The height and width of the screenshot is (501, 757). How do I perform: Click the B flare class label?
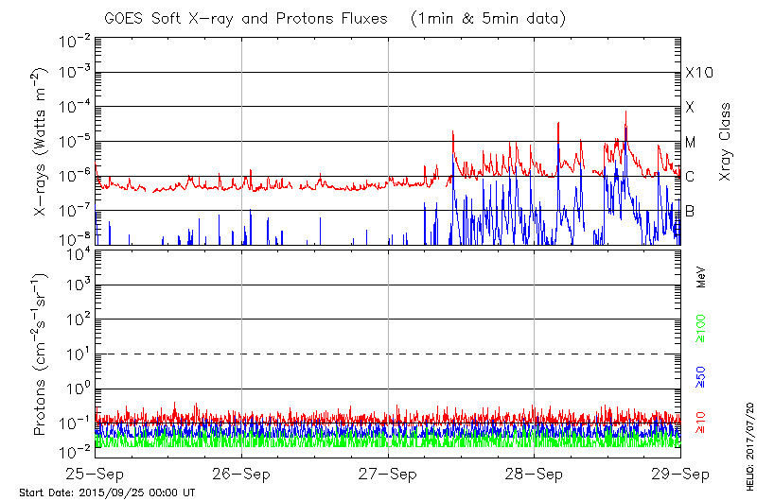[690, 211]
